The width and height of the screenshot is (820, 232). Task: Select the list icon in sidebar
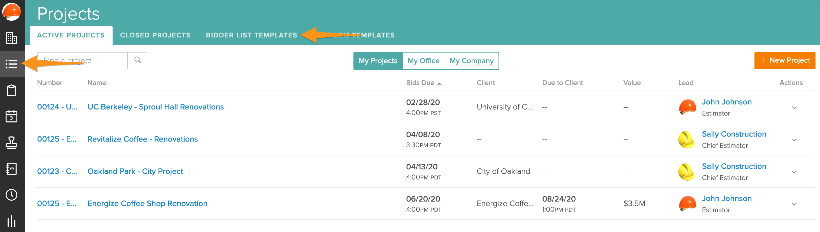(11, 64)
